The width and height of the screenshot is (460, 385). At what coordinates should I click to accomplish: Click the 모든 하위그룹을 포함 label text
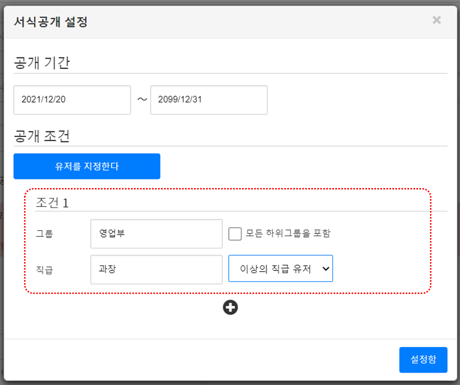tap(288, 233)
